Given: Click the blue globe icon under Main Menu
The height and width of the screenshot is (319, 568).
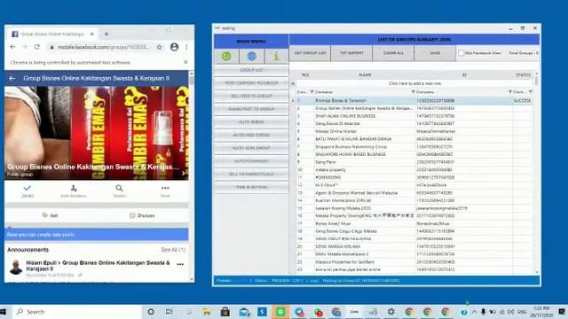Looking at the screenshot, I should (x=251, y=56).
